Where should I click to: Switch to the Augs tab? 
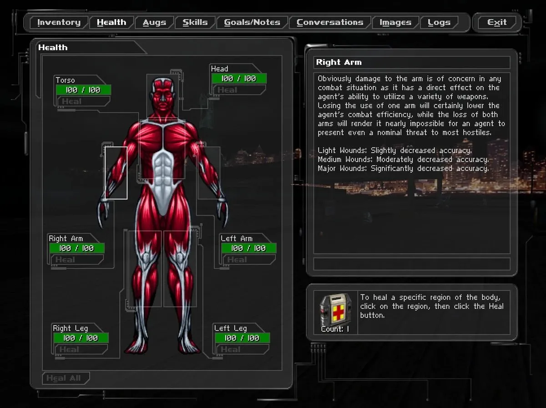154,22
